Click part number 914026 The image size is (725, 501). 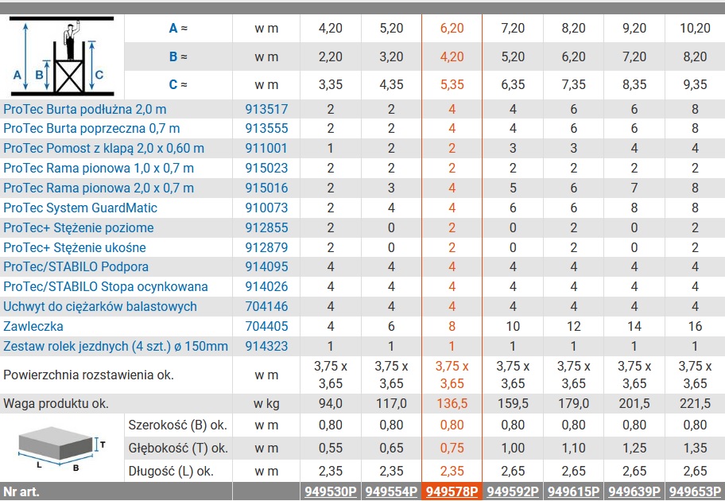point(266,286)
